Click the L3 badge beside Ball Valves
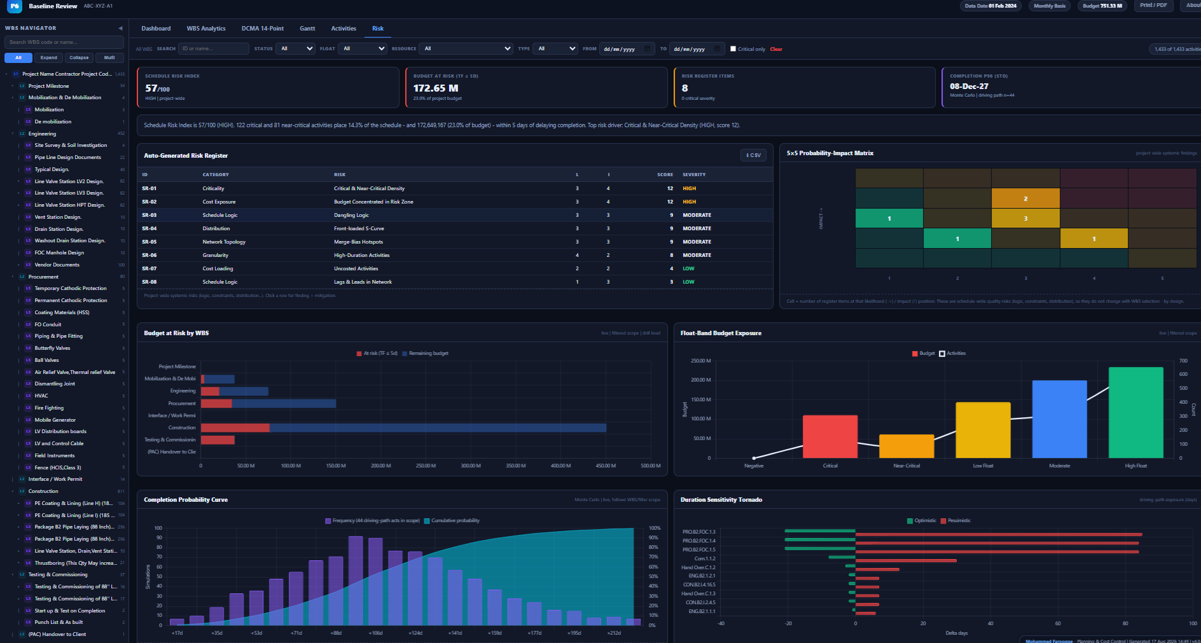 coord(29,360)
